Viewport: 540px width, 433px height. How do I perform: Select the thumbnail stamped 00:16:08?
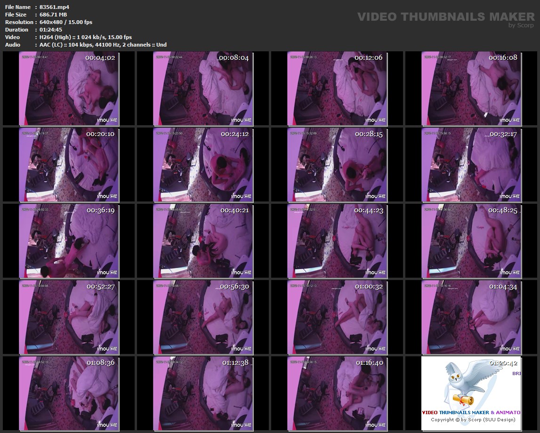(471, 88)
